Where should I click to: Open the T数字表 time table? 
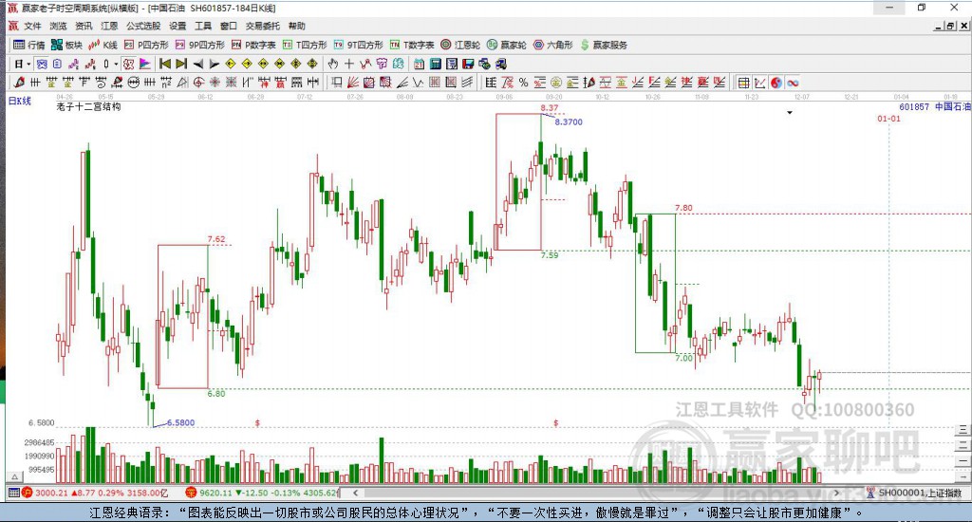point(412,45)
